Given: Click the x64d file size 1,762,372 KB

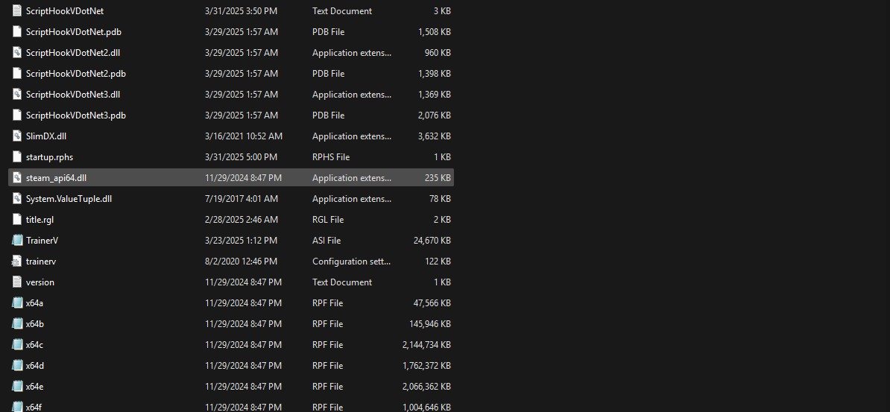Looking at the screenshot, I should tap(426, 366).
